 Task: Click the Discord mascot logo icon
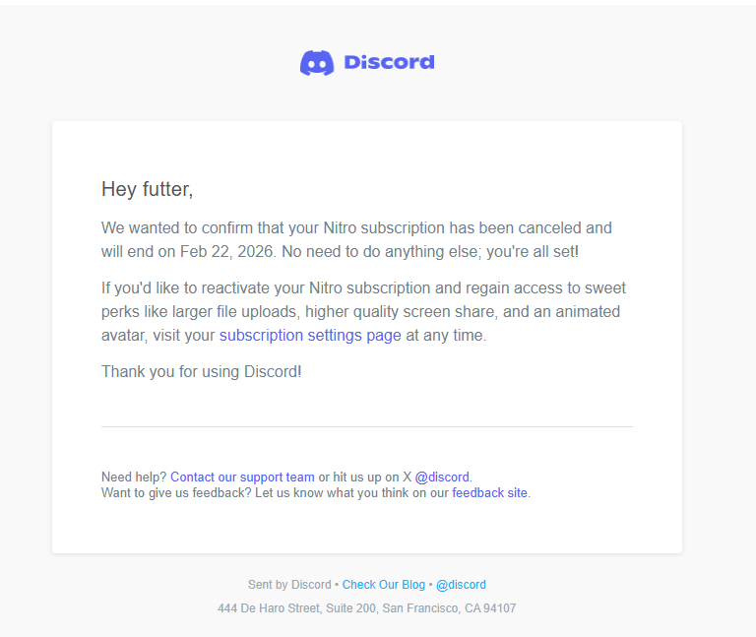coord(317,63)
